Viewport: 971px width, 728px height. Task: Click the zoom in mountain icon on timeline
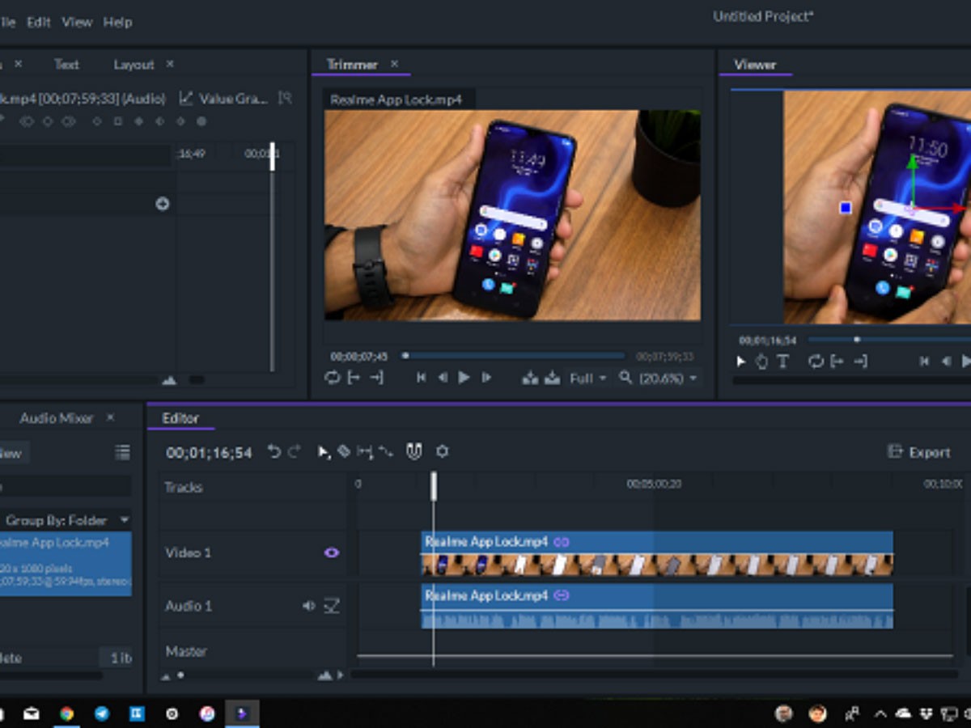tap(324, 675)
